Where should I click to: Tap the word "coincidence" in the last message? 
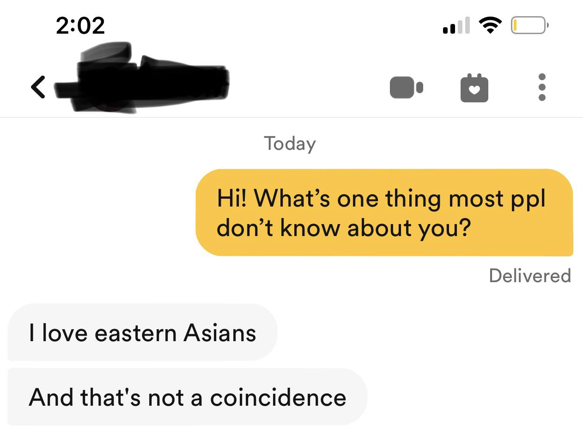(x=278, y=397)
